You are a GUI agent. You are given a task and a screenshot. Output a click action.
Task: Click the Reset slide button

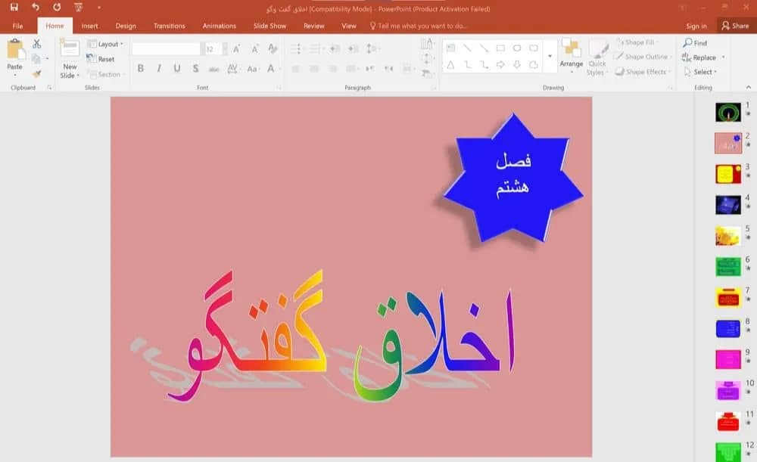coord(101,59)
